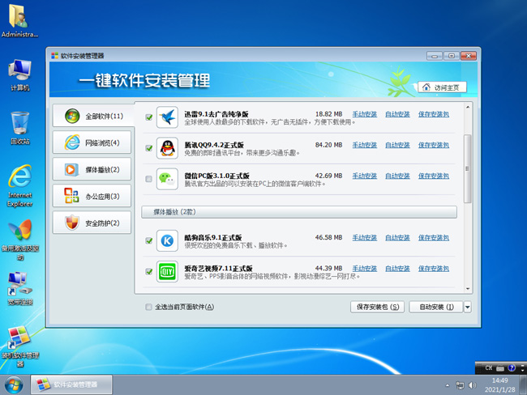Click the 软件安装管理器 title bar icon
The image size is (527, 395).
pos(55,55)
